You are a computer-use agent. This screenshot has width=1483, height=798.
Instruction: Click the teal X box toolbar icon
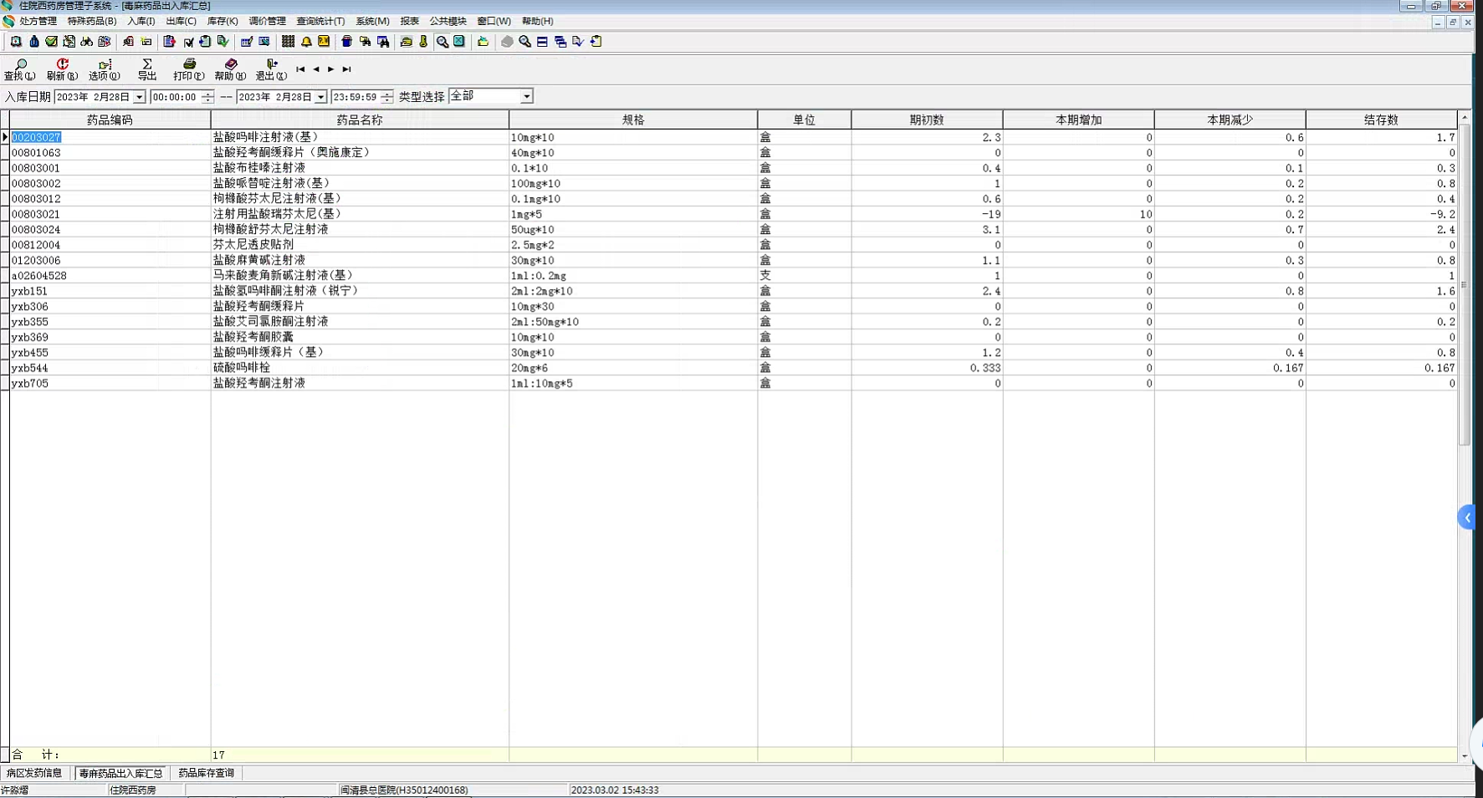pyautogui.click(x=459, y=41)
